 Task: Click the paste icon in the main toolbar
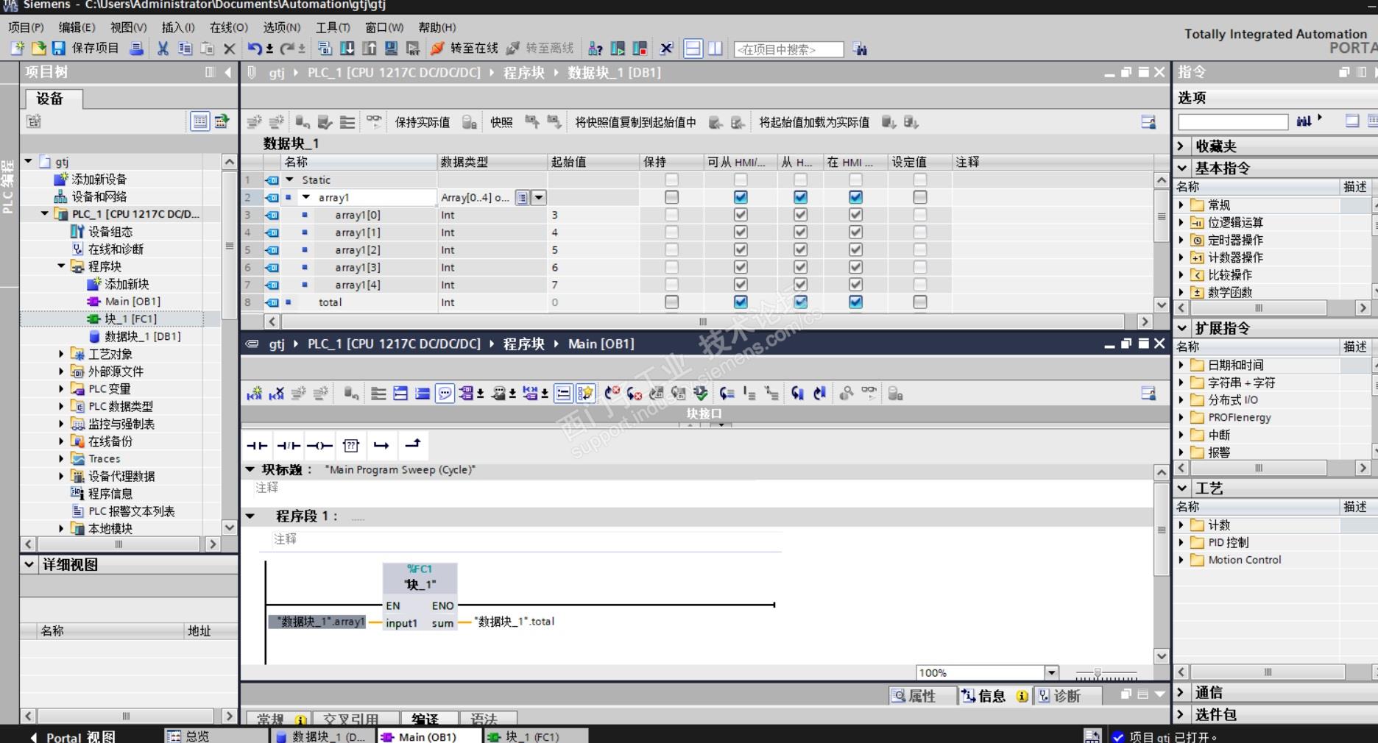tap(208, 49)
